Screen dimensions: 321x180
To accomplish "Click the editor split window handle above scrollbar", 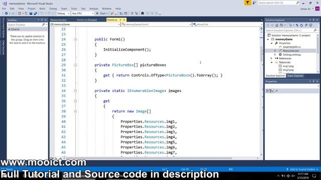I will 261,28.
